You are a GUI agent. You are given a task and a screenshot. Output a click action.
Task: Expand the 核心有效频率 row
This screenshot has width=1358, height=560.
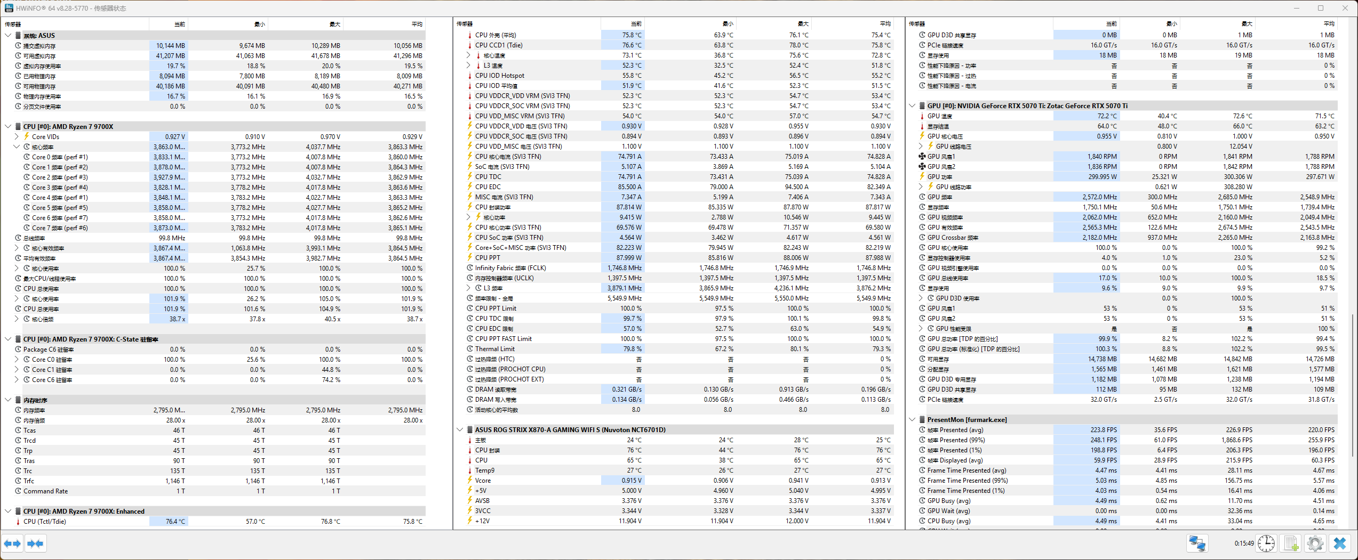(x=17, y=248)
